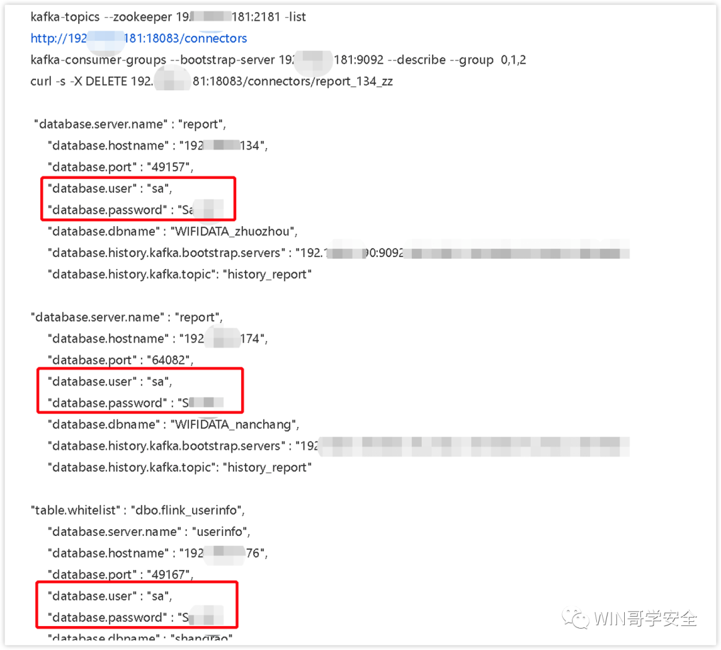Click the first history_report kafka topic line

pos(180,274)
